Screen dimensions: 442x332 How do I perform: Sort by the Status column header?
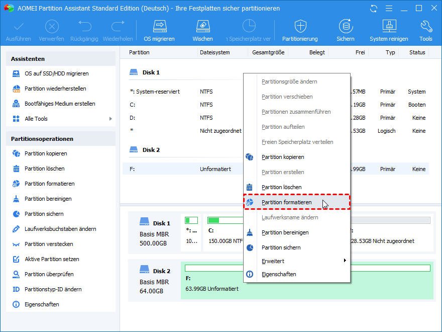click(417, 52)
